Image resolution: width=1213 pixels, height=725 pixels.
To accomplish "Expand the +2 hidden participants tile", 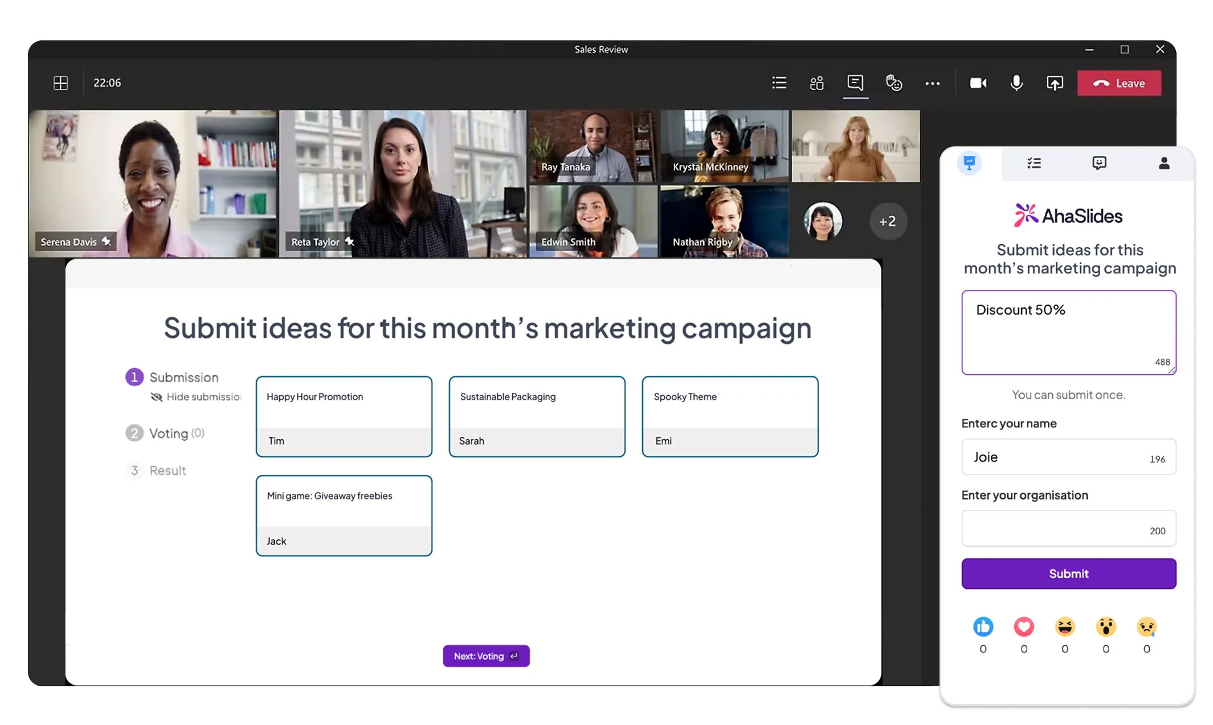I will [888, 221].
